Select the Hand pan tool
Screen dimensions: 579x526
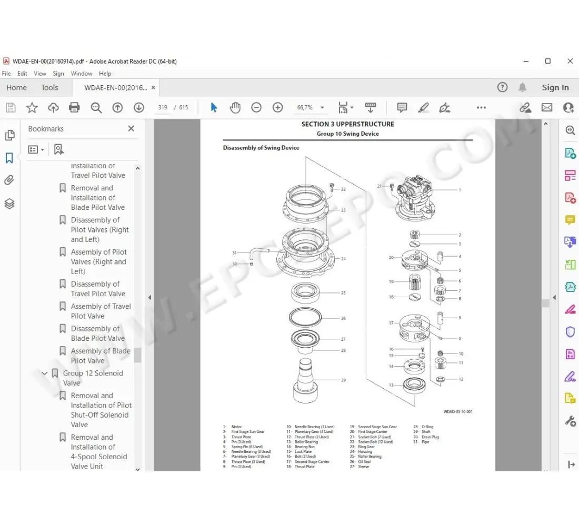coord(235,107)
